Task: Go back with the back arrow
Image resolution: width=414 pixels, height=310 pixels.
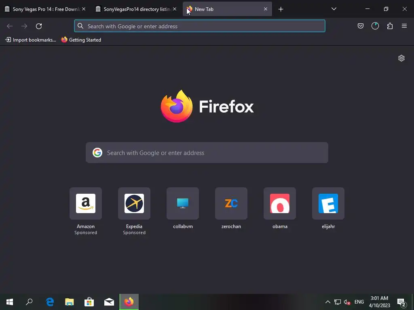Action: (10, 26)
